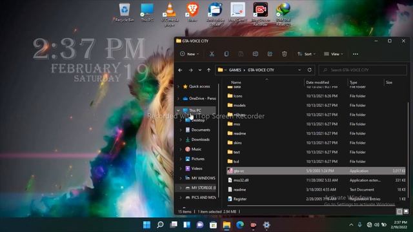Launch the iTop Screen Recorder desktop shortcut
Image resolution: width=413 pixels, height=232 pixels.
click(x=261, y=14)
